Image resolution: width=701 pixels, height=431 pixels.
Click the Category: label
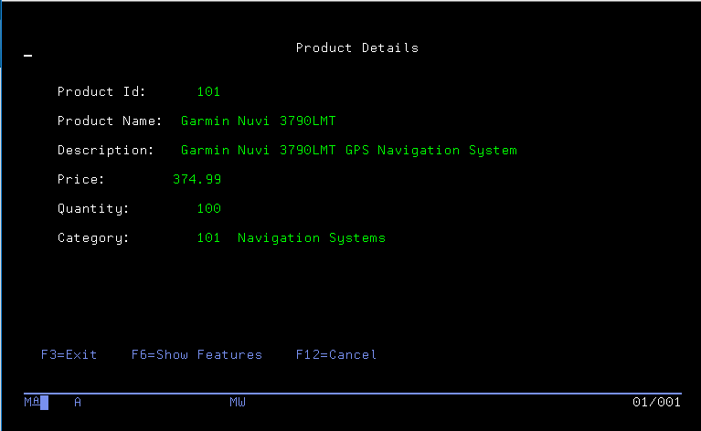tap(93, 238)
